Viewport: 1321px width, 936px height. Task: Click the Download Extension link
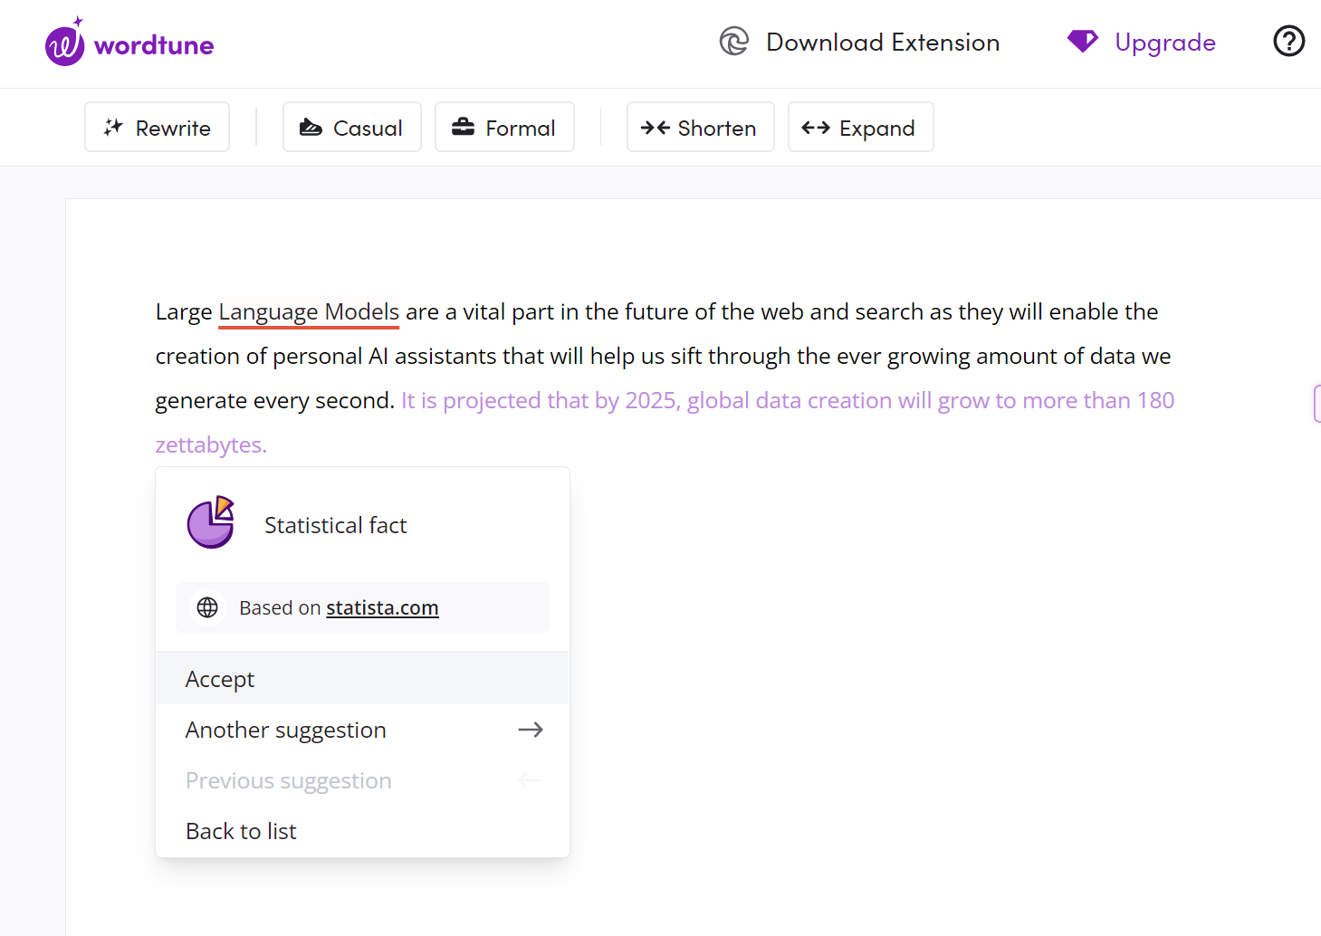[x=882, y=43]
